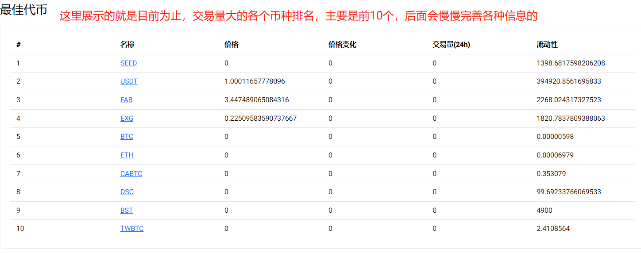
Task: Click the 流动性 column header
Action: (547, 45)
